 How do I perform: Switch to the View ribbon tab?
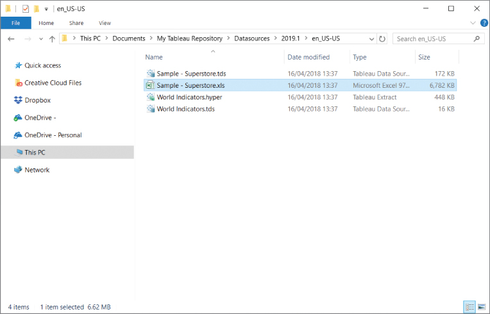pos(105,23)
